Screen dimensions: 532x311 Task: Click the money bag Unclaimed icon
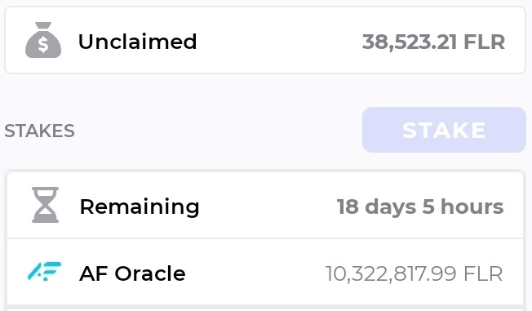[43, 40]
